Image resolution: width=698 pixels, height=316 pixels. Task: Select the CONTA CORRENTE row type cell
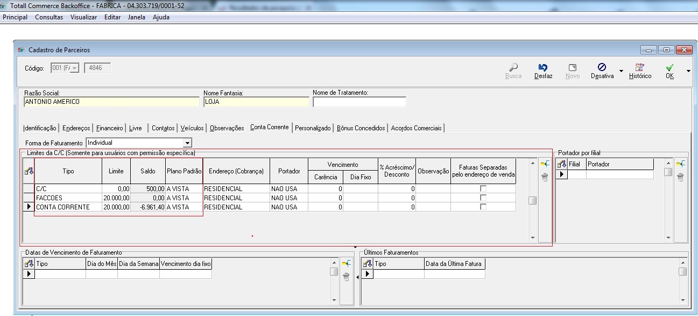[x=68, y=207]
